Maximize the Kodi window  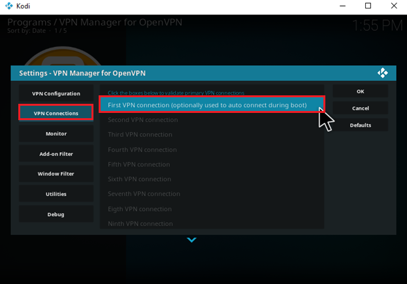tap(368, 6)
